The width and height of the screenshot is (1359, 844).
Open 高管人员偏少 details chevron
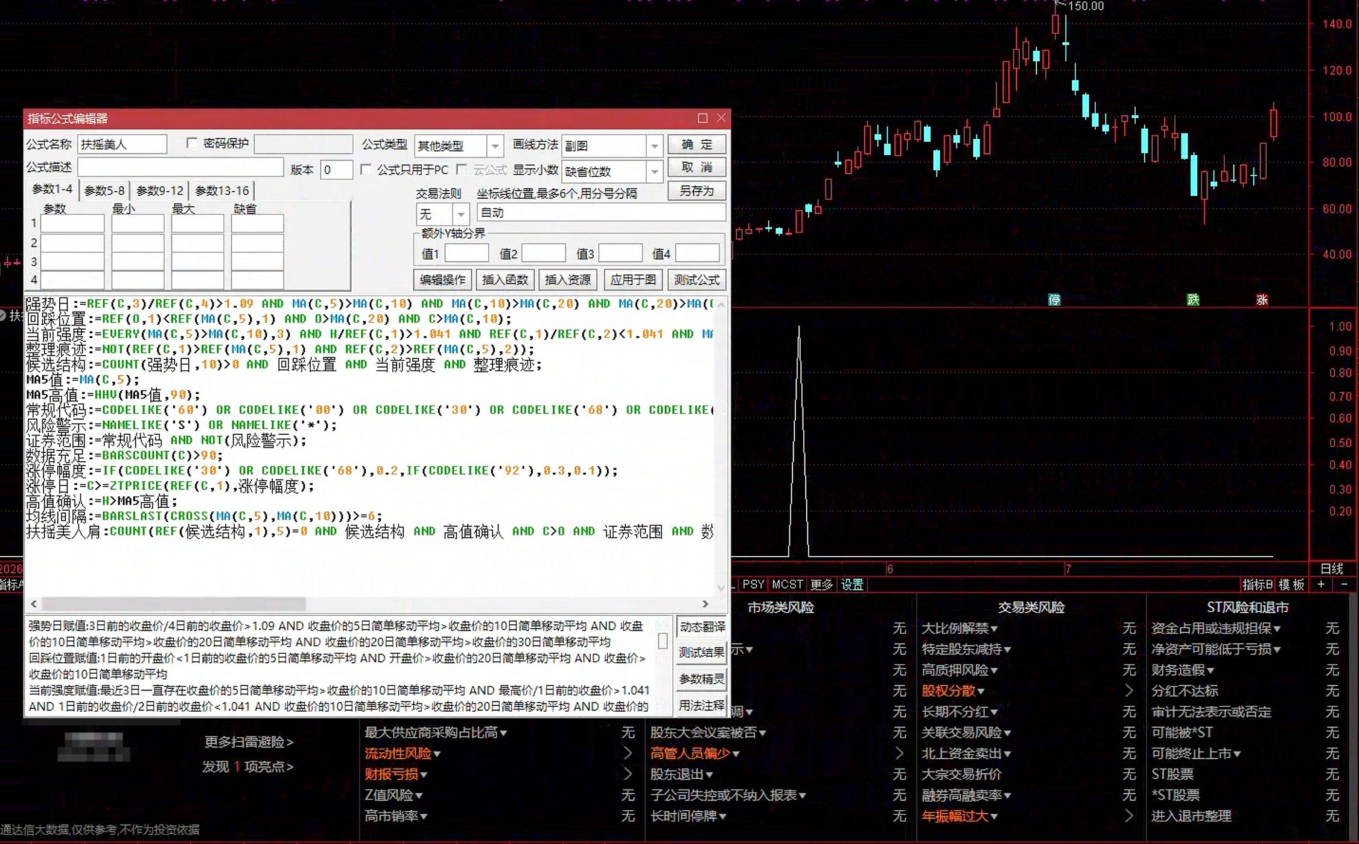pos(899,753)
